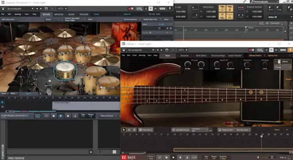293x160 pixels.
Task: Stop playback in Superior Drummer transport
Action: (x=54, y=116)
